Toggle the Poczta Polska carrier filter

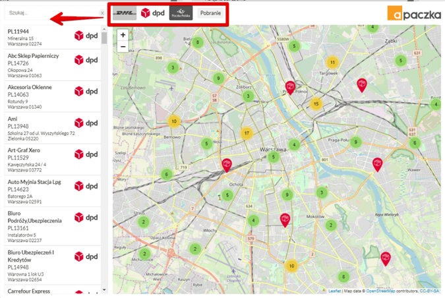tap(181, 13)
